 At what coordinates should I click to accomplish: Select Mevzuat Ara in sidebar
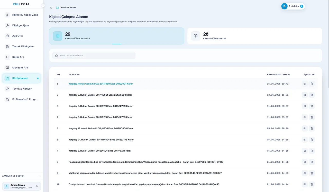(x=22, y=68)
